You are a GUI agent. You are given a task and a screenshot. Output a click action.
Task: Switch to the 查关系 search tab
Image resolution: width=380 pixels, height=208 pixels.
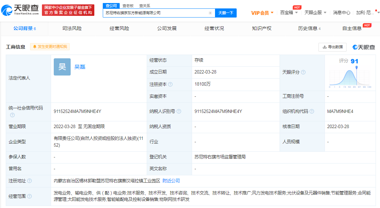click(x=145, y=6)
